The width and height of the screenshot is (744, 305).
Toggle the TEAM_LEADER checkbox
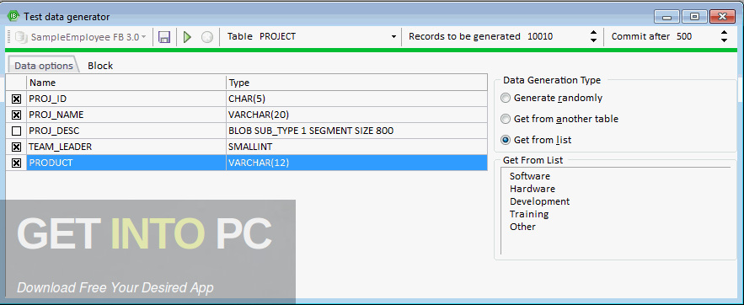pyautogui.click(x=16, y=147)
